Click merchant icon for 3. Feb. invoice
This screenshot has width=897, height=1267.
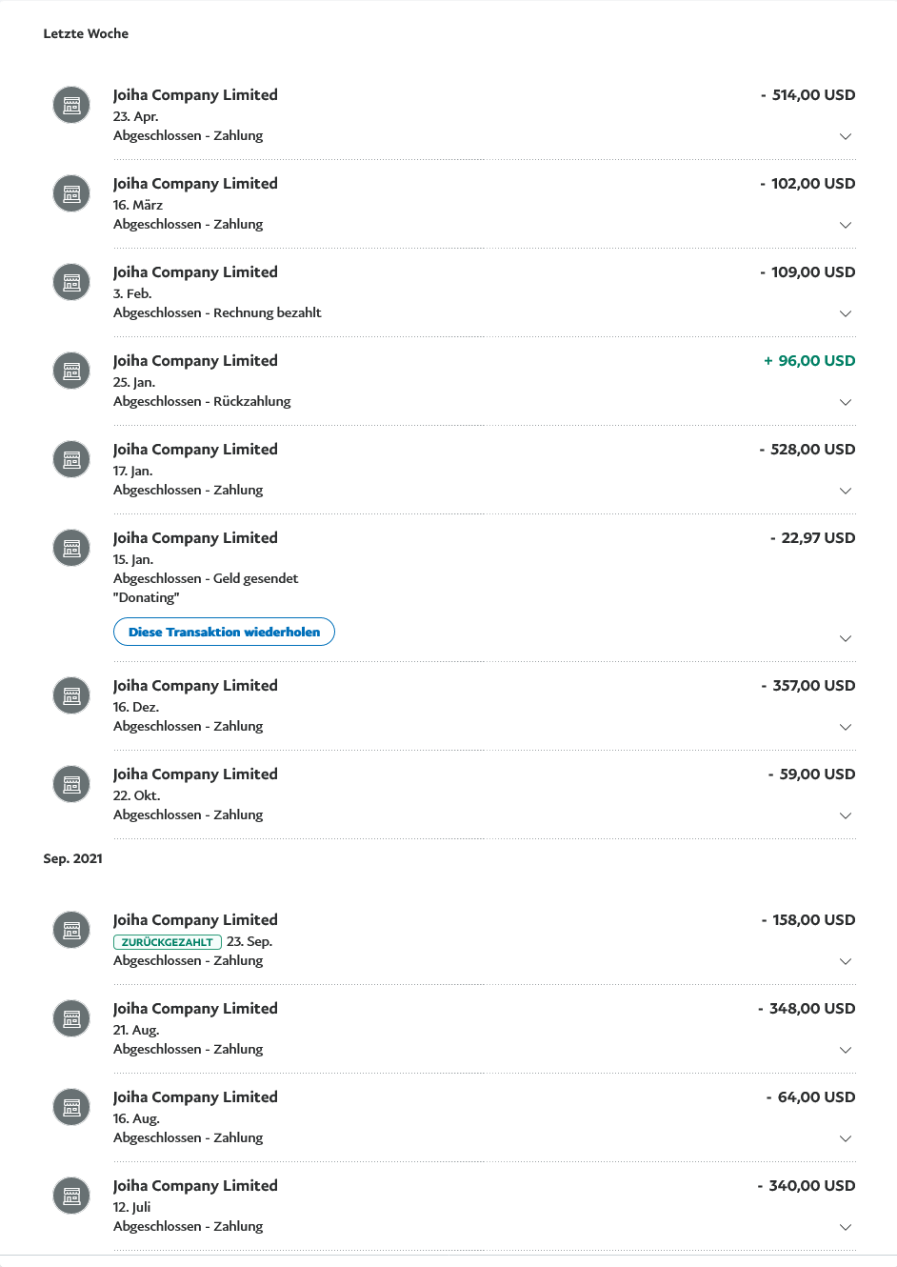point(71,282)
